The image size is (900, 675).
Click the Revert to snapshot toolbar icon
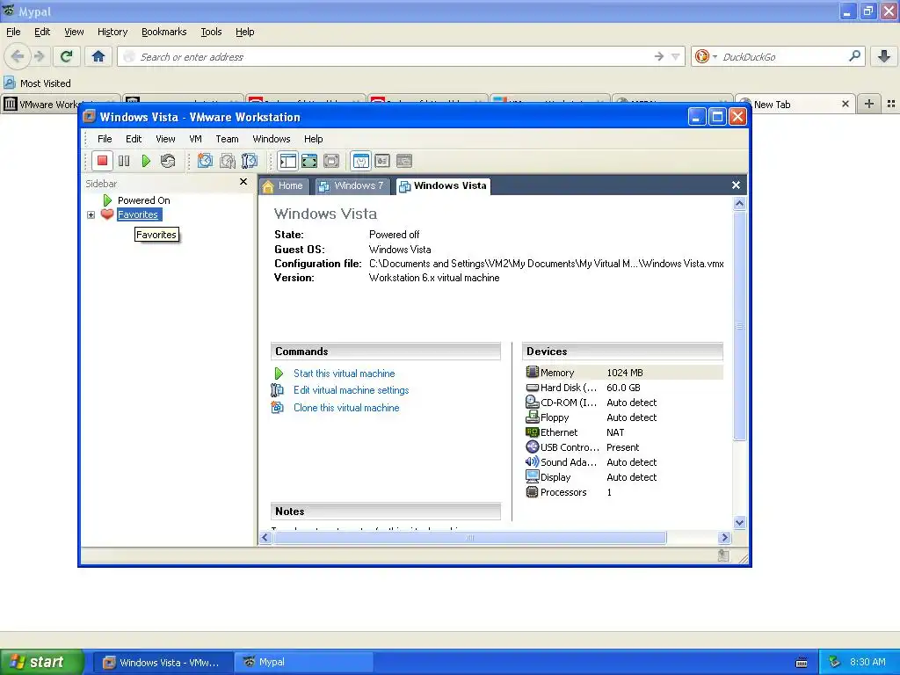(228, 162)
